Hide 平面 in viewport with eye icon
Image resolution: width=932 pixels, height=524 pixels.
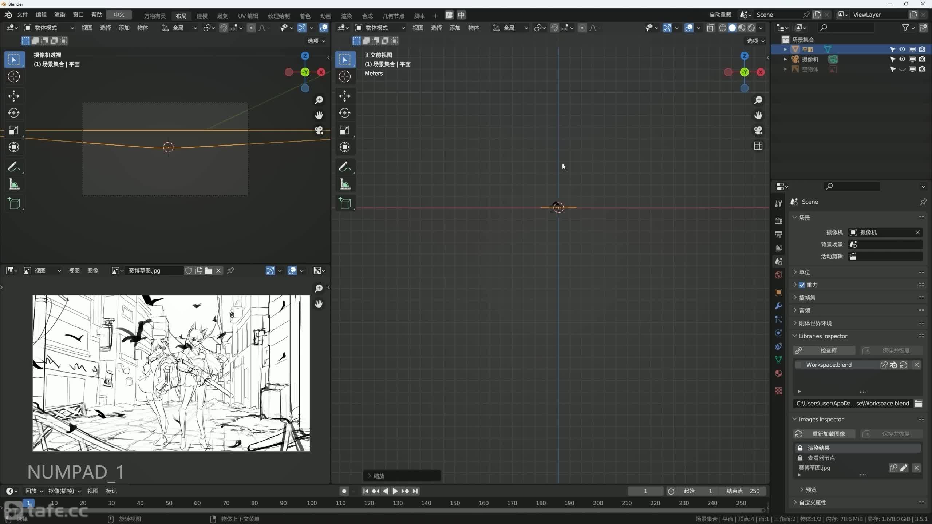903,49
